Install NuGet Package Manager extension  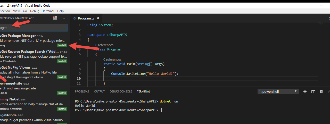[62, 45]
